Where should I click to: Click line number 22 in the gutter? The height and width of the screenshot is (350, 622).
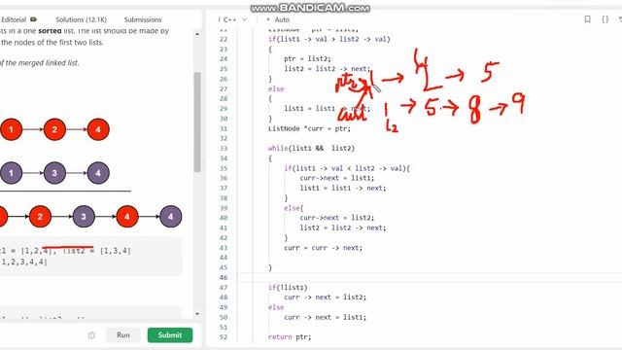click(x=224, y=39)
